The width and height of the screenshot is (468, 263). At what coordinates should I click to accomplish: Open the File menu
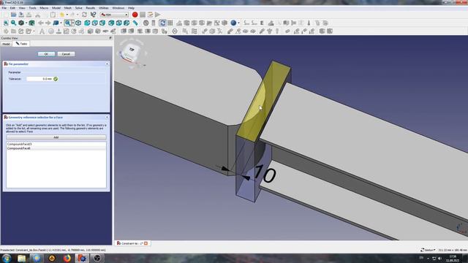tap(4, 8)
